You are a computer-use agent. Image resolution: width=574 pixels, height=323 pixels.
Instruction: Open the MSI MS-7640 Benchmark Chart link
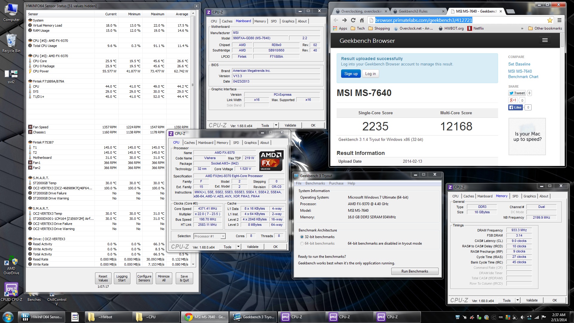[523, 74]
